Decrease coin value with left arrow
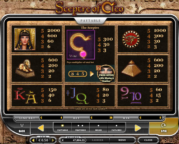 click(33, 140)
